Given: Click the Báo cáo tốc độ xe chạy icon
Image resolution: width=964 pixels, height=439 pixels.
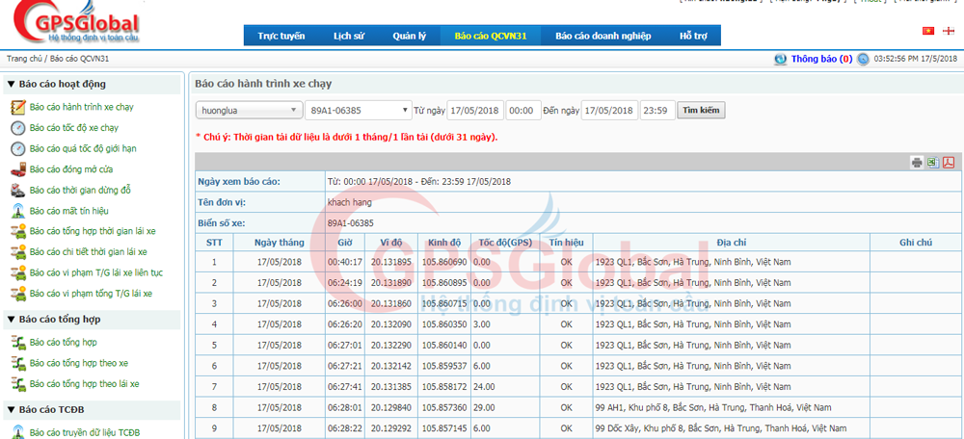Looking at the screenshot, I should (x=17, y=128).
